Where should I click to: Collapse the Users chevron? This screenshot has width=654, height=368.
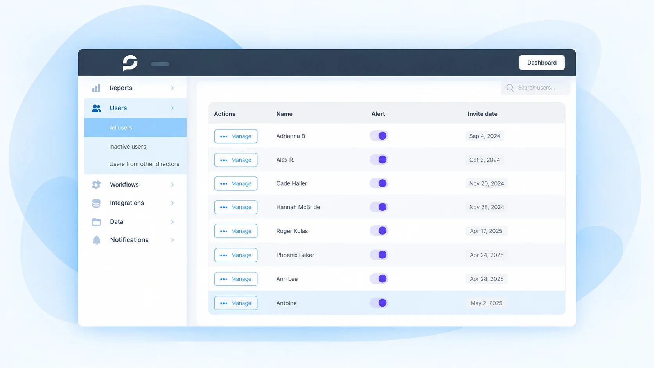tap(172, 108)
